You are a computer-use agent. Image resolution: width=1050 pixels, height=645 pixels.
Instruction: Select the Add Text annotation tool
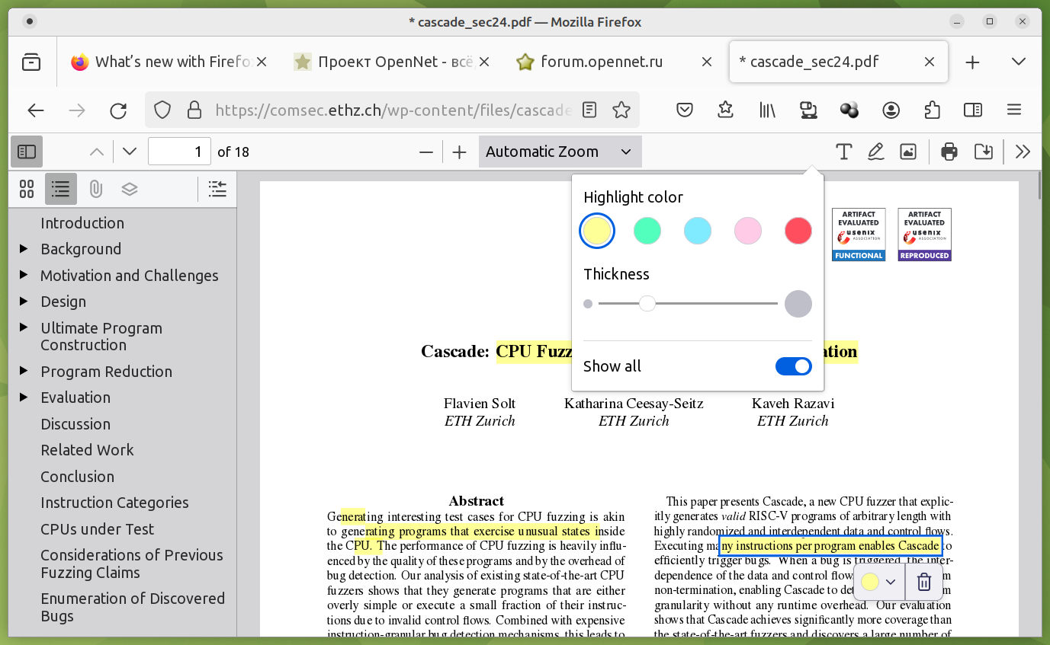843,152
